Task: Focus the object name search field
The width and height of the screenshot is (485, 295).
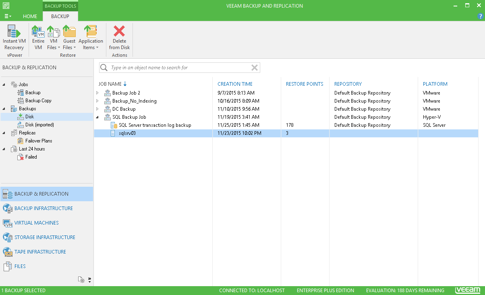Action: [x=180, y=68]
